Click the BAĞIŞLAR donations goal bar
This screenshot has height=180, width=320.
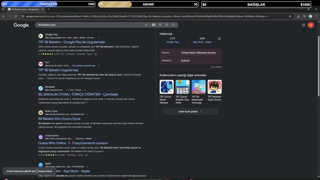(256, 4)
